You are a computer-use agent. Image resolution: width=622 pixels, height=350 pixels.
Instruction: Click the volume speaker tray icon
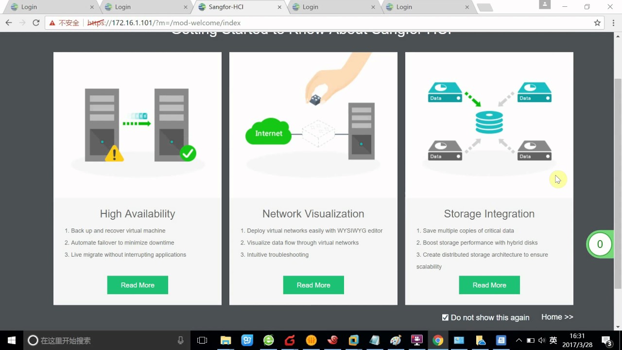(542, 340)
